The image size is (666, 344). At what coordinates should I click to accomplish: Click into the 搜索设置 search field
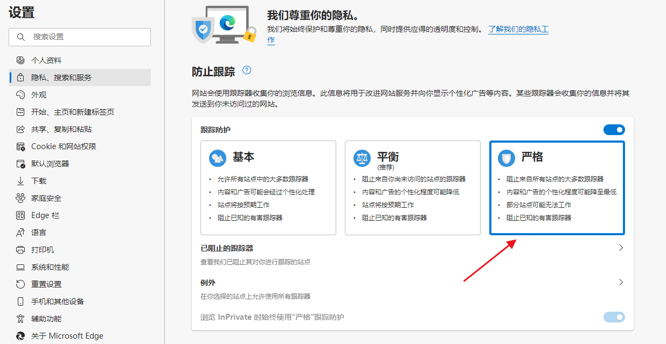click(x=80, y=37)
